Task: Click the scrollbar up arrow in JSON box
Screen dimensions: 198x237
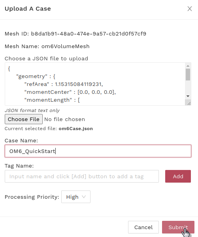Action: coord(188,66)
